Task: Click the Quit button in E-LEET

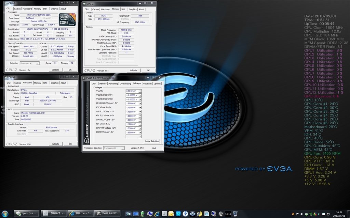Action: [x=154, y=148]
